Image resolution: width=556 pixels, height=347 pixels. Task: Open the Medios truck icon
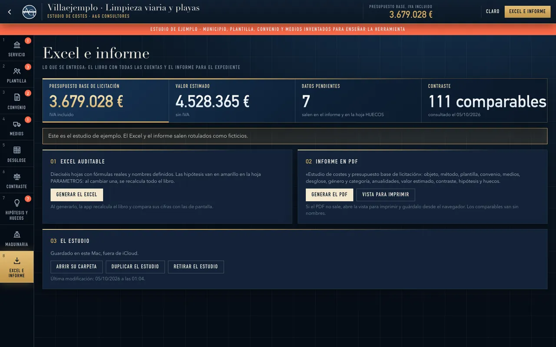(17, 124)
